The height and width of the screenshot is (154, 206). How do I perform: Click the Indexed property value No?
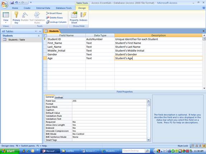pos(109,128)
